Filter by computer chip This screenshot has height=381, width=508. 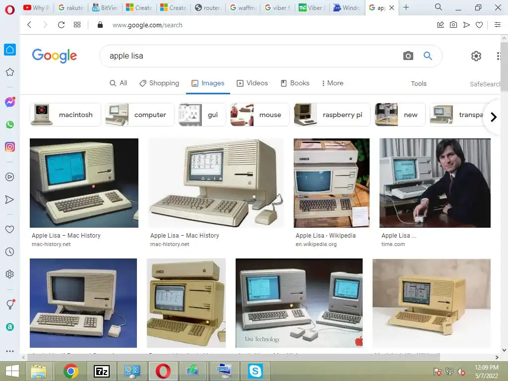(x=139, y=115)
